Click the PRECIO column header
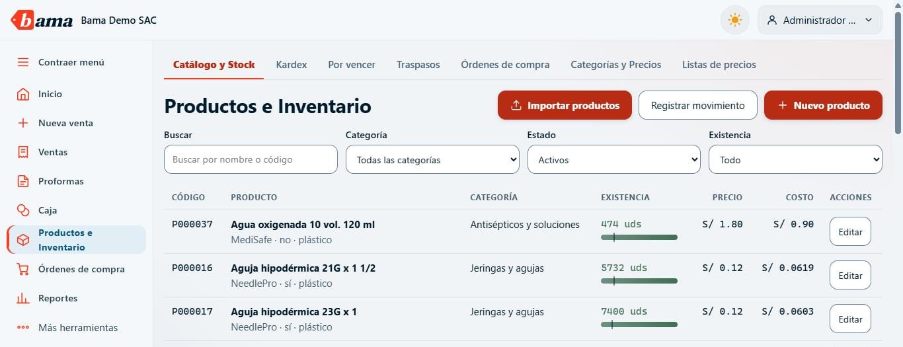903x347 pixels. pyautogui.click(x=727, y=197)
